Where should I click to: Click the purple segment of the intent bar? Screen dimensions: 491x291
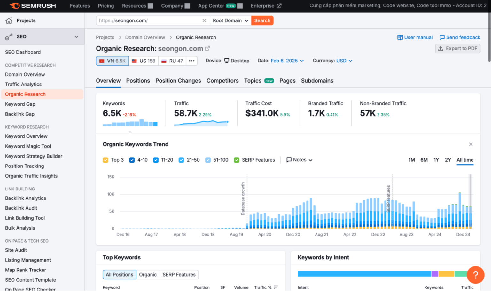pos(435,274)
